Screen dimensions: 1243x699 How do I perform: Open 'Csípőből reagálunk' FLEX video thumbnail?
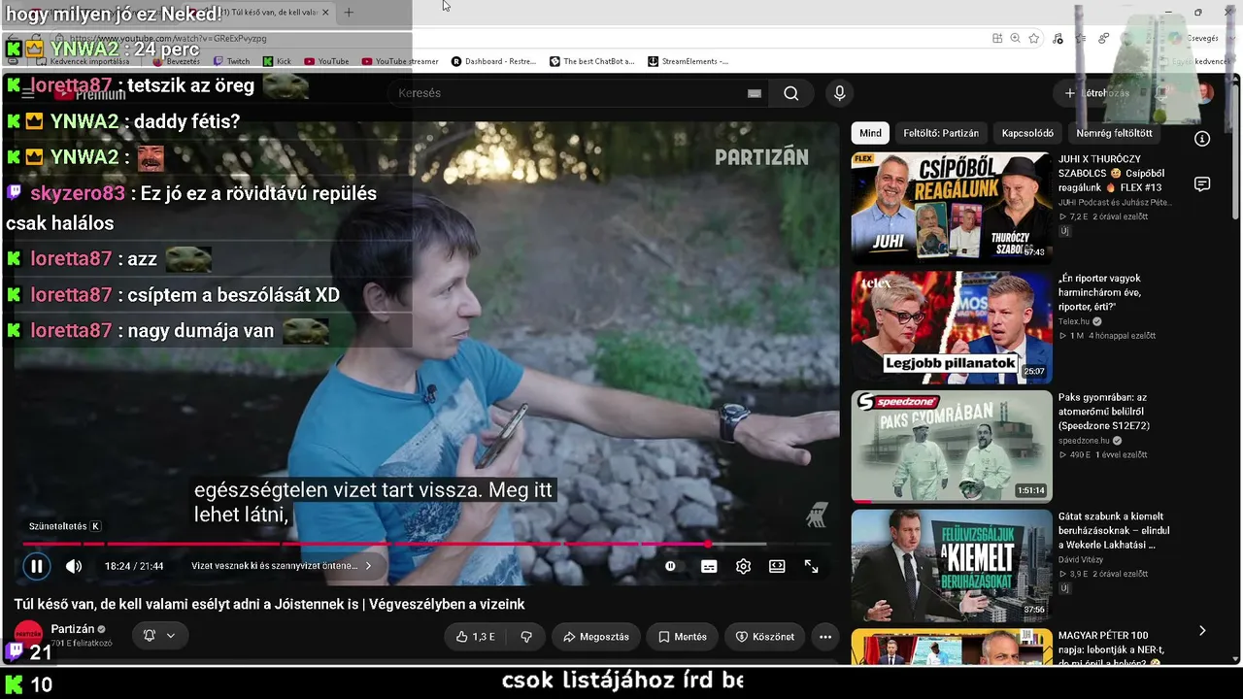(x=952, y=208)
